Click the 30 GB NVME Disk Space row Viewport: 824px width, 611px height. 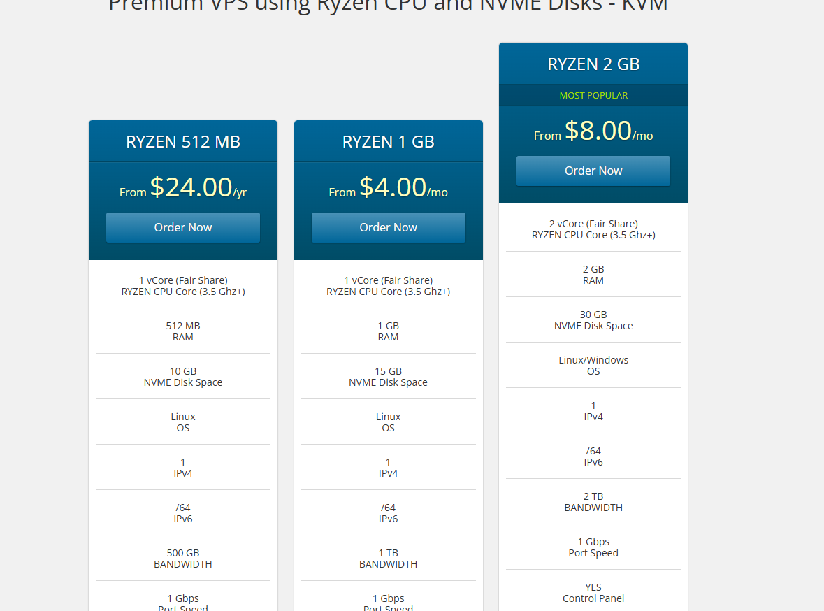(x=593, y=320)
